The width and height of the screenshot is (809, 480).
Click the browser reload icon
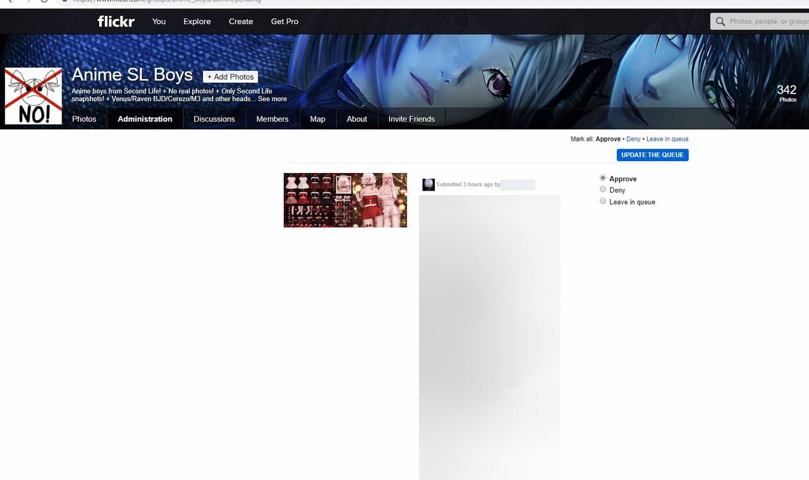[44, 1]
